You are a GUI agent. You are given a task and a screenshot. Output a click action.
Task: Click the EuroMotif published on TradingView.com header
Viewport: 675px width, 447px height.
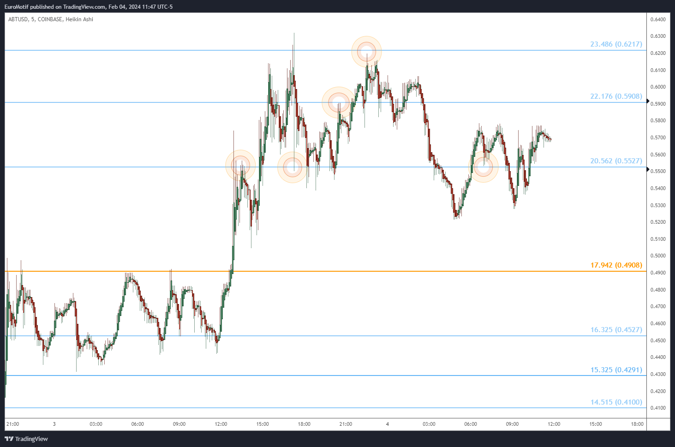89,6
